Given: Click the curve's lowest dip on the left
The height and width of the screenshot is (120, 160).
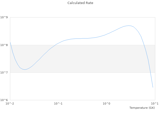Looking at the screenshot, I should pyautogui.click(x=24, y=69).
